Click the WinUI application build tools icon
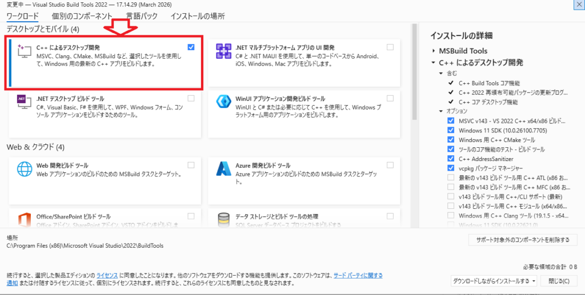This screenshot has width=585, height=295. [222, 102]
